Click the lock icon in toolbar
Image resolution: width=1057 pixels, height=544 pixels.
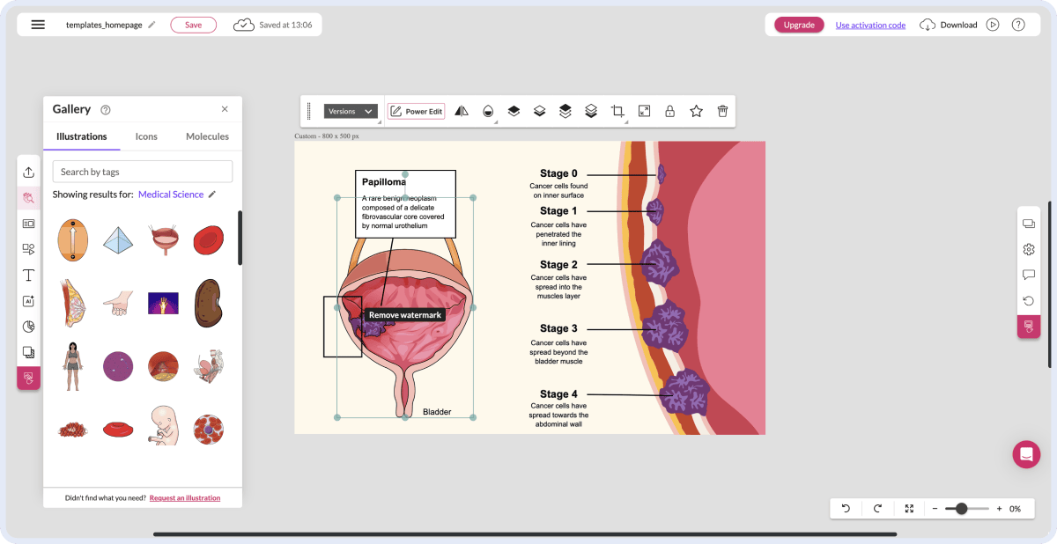pyautogui.click(x=669, y=111)
